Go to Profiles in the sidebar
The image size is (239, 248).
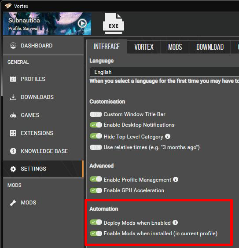pos(44,79)
